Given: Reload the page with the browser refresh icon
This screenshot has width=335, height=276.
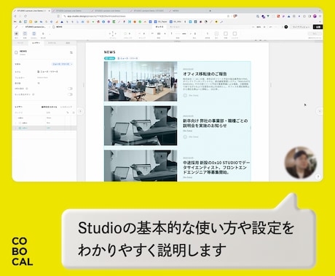Looking at the screenshot, I should (x=25, y=16).
